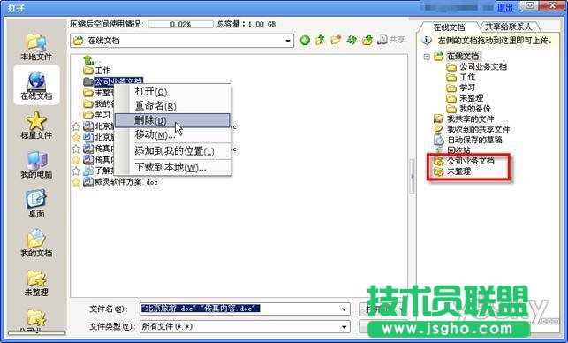The image size is (568, 343).
Task: Select 威灵软件方案.doc file name
Action: 125,182
